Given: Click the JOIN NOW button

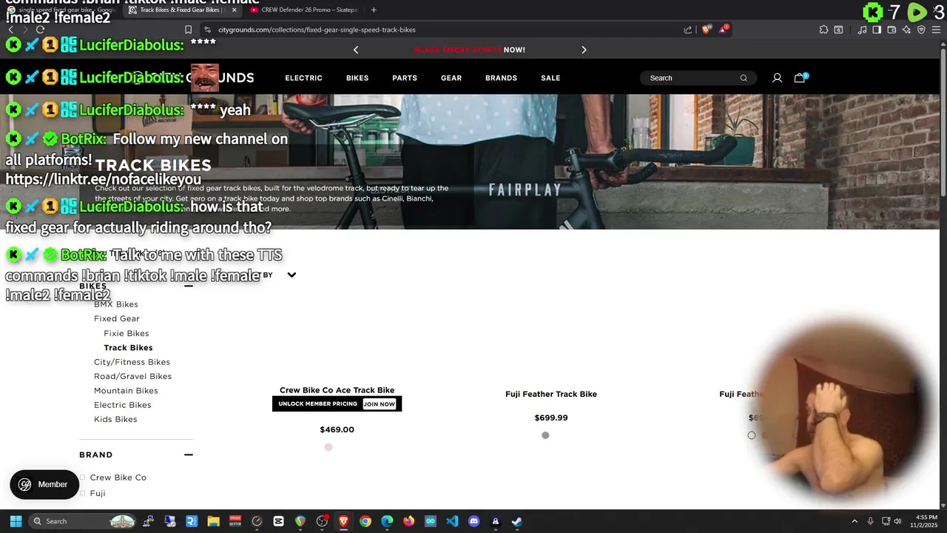Looking at the screenshot, I should (379, 403).
